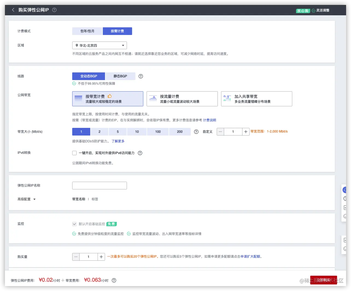Set bandwidth size to 2 Mbit/s
351x291 pixels.
pyautogui.click(x=100, y=132)
